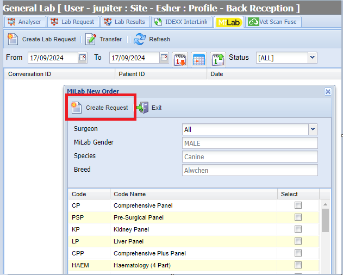Select the Kidney Panel row name
This screenshot has height=275, width=343.
coord(131,229)
